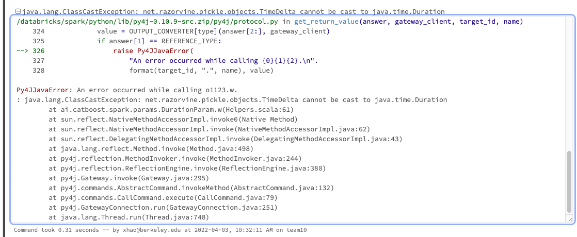Click the Thread.run(Thread.java:748) stack frame
577x237 pixels.
click(129, 217)
